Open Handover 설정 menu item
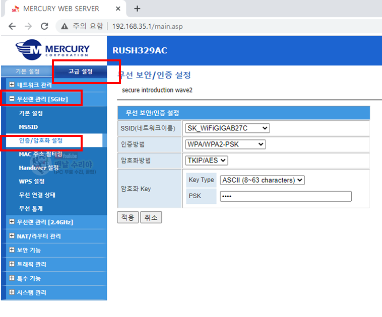 click(x=39, y=168)
